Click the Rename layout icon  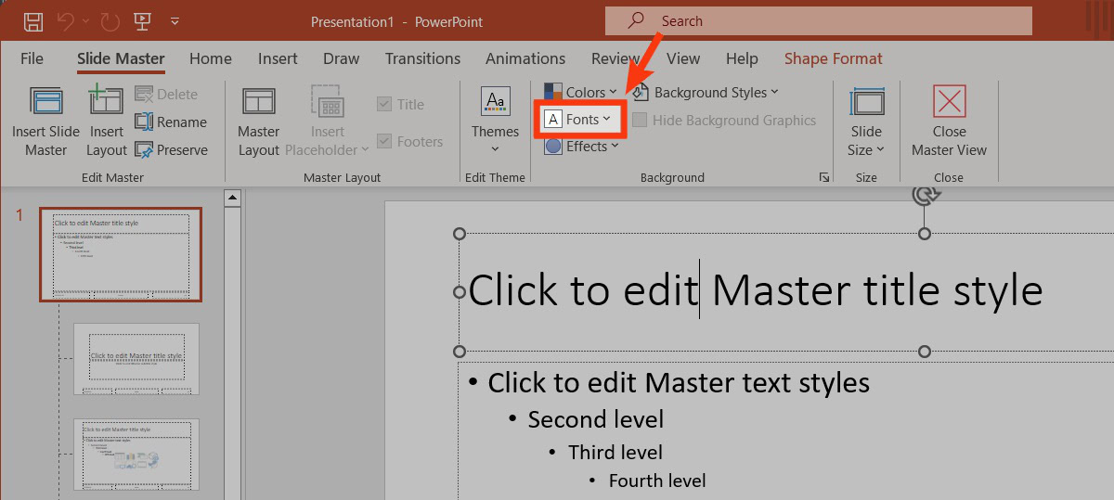pyautogui.click(x=144, y=122)
